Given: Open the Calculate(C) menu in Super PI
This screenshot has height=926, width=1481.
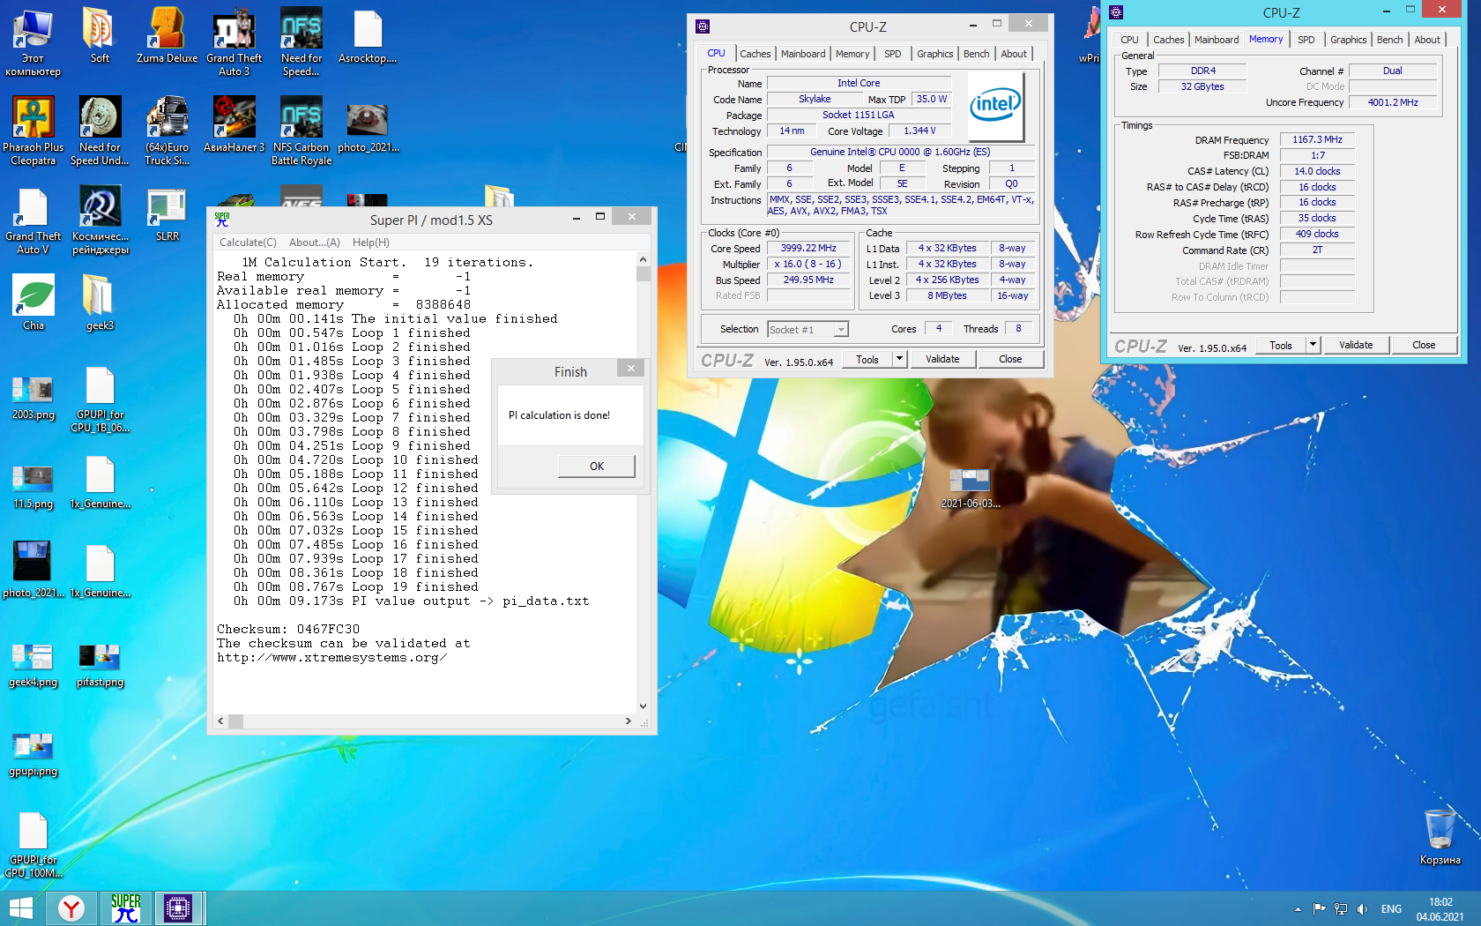Looking at the screenshot, I should click(248, 243).
